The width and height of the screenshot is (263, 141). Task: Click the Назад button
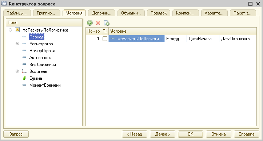(x=135, y=134)
